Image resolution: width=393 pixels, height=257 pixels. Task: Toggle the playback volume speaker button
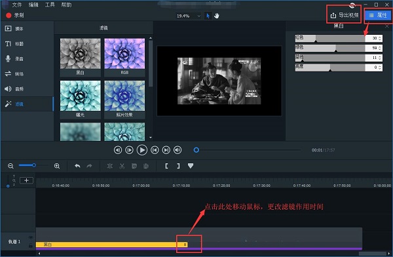click(178, 150)
